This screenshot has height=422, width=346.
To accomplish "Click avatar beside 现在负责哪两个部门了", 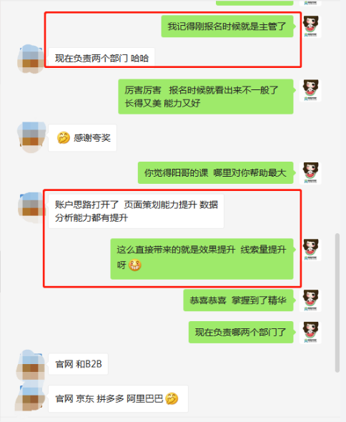I will point(310,333).
